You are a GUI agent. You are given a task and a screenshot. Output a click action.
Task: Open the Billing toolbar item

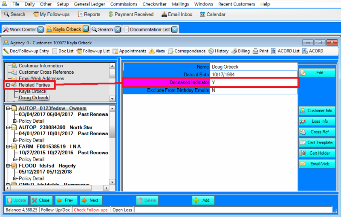[x=240, y=51]
